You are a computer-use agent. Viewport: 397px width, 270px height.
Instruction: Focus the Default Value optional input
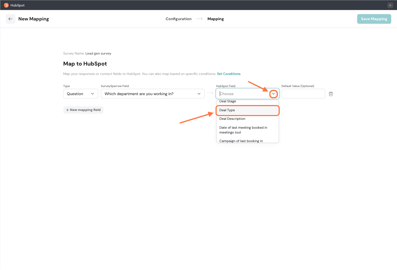click(x=303, y=94)
